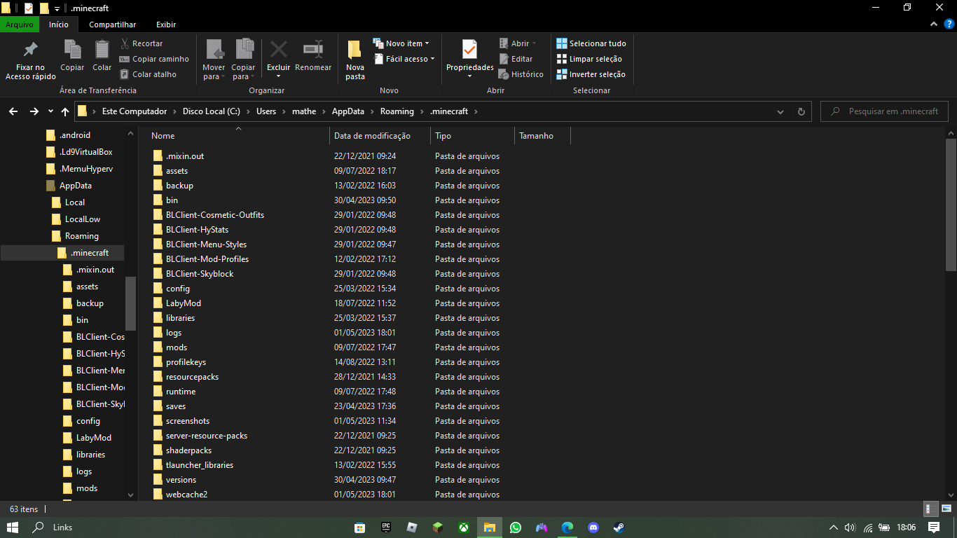Click Inverter seleção

click(x=591, y=74)
